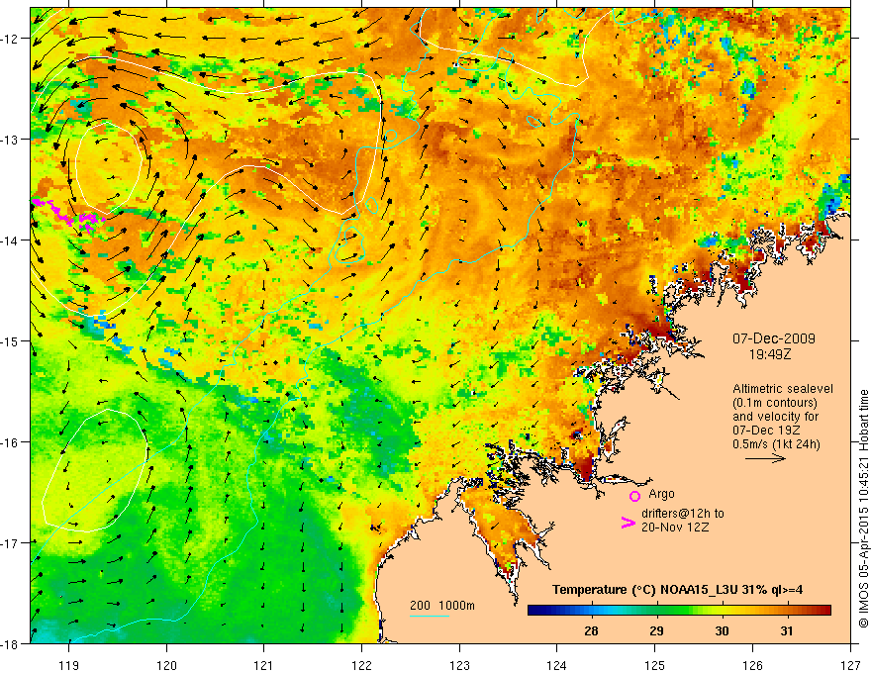Screen dimensions: 871x673
Task: Click the white closed contour near -16 latitude
Action: [x=95, y=470]
